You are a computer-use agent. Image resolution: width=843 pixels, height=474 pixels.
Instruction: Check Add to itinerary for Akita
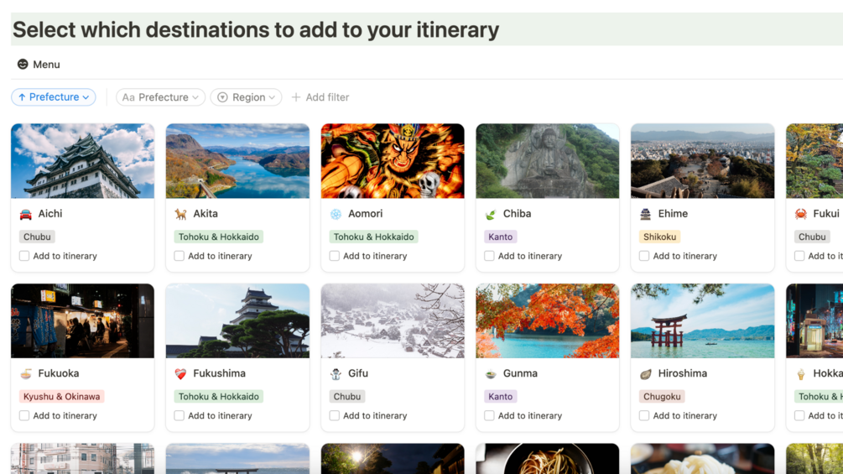tap(179, 256)
